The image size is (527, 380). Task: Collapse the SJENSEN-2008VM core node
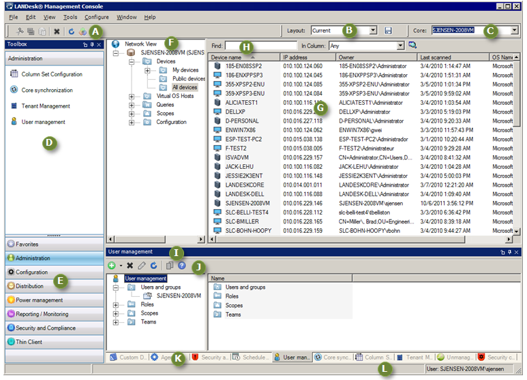(116, 53)
